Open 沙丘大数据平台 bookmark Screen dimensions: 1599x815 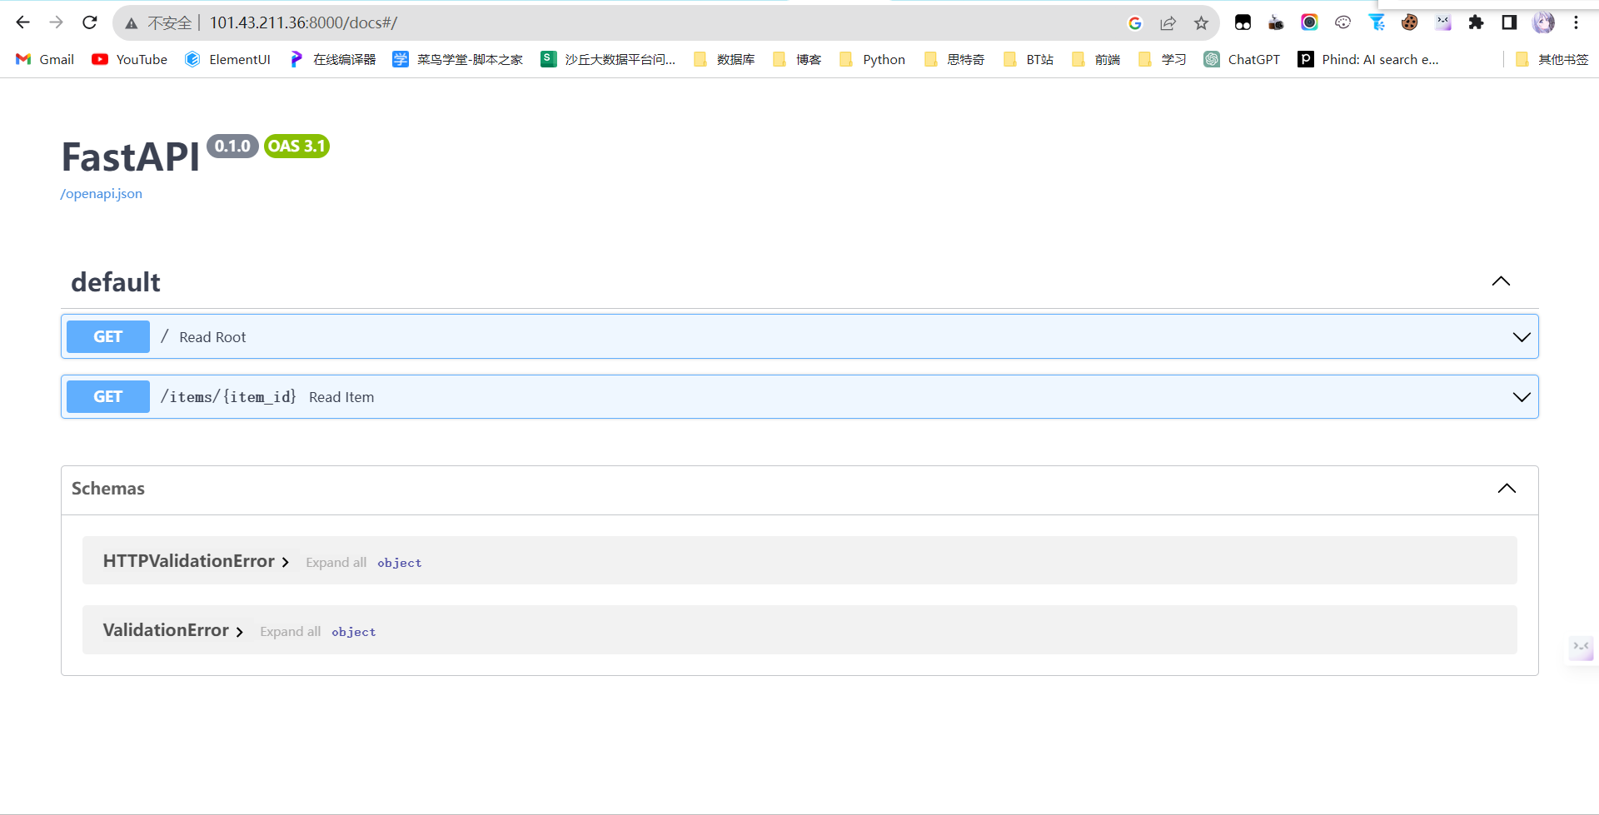coord(608,59)
